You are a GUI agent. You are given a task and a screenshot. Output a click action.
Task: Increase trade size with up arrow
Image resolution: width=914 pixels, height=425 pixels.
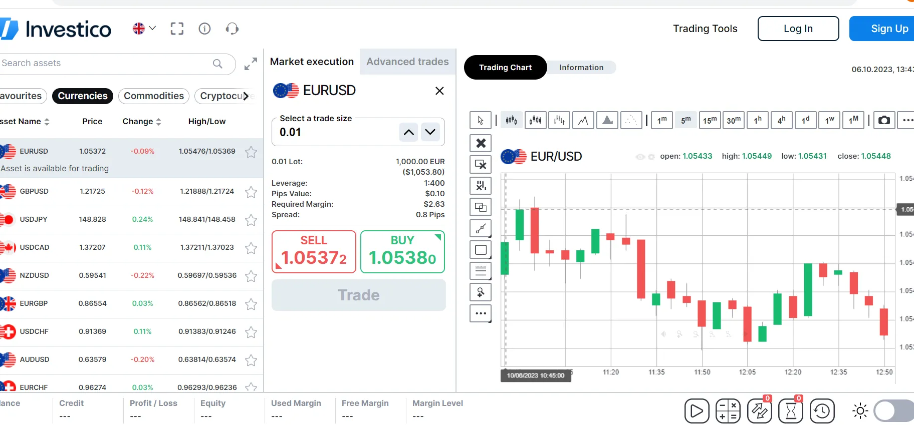(409, 132)
